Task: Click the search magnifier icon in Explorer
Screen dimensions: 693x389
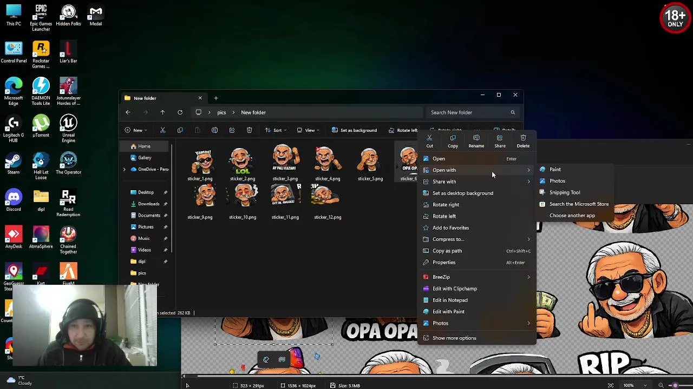Action: [512, 112]
